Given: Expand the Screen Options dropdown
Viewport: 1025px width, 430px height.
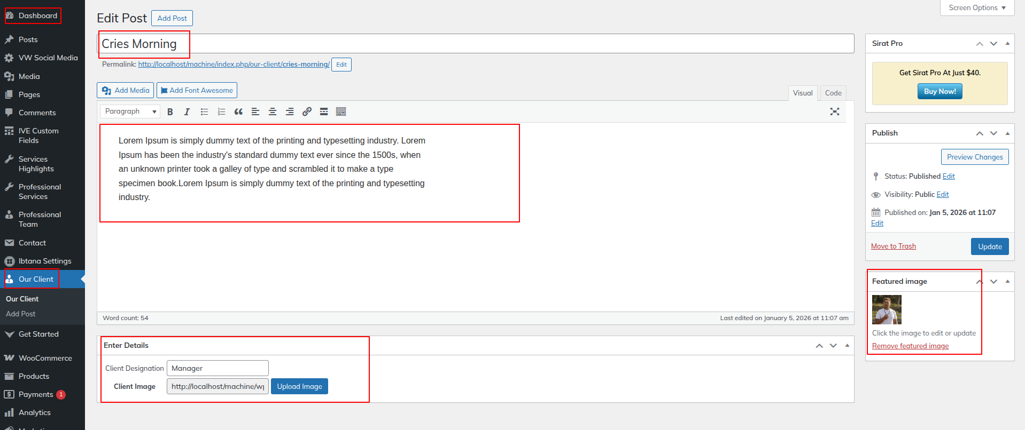Looking at the screenshot, I should 977,8.
